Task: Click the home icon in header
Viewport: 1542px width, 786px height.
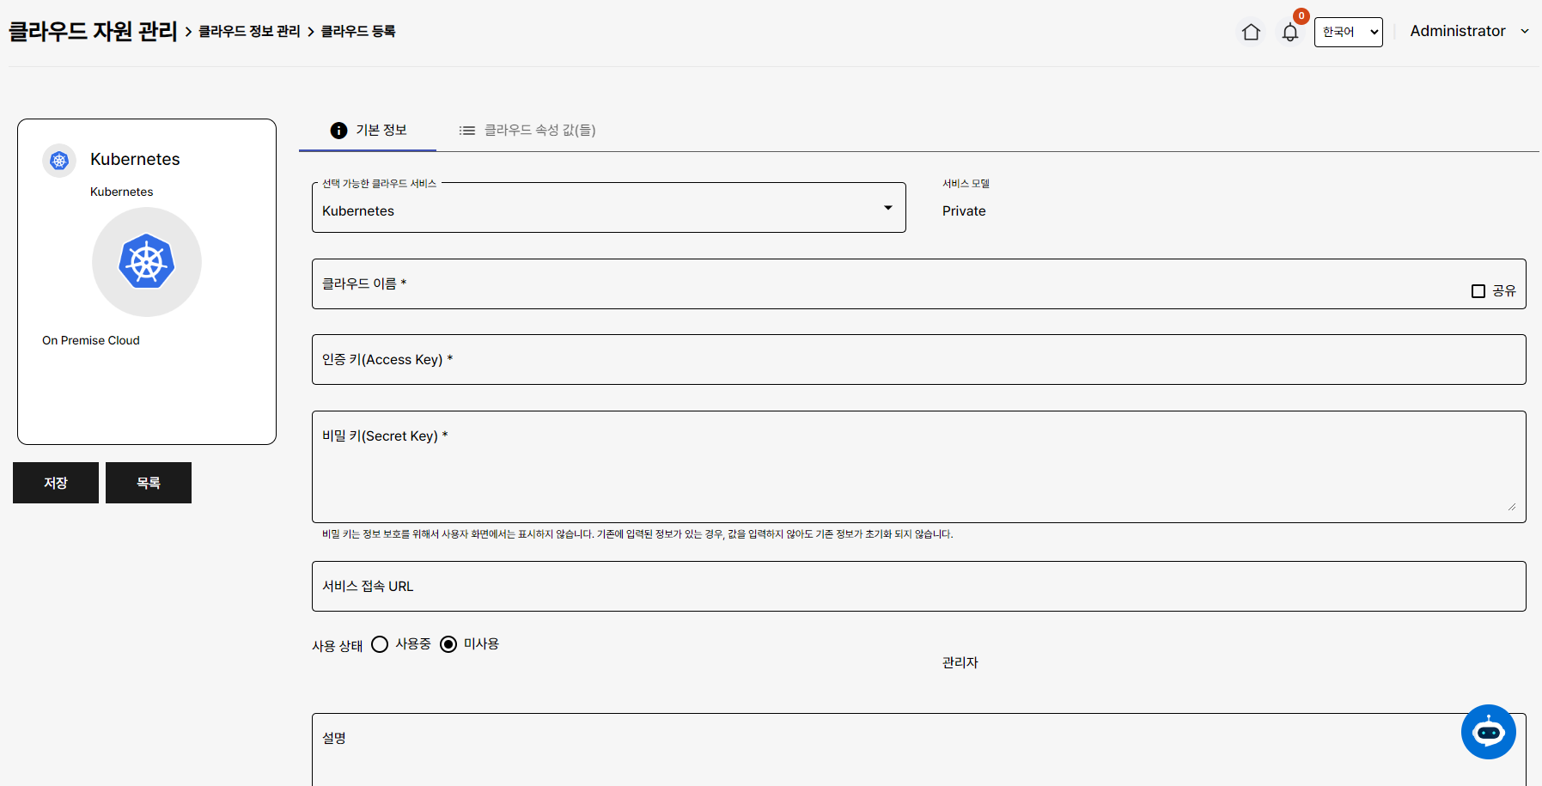Action: click(1251, 32)
